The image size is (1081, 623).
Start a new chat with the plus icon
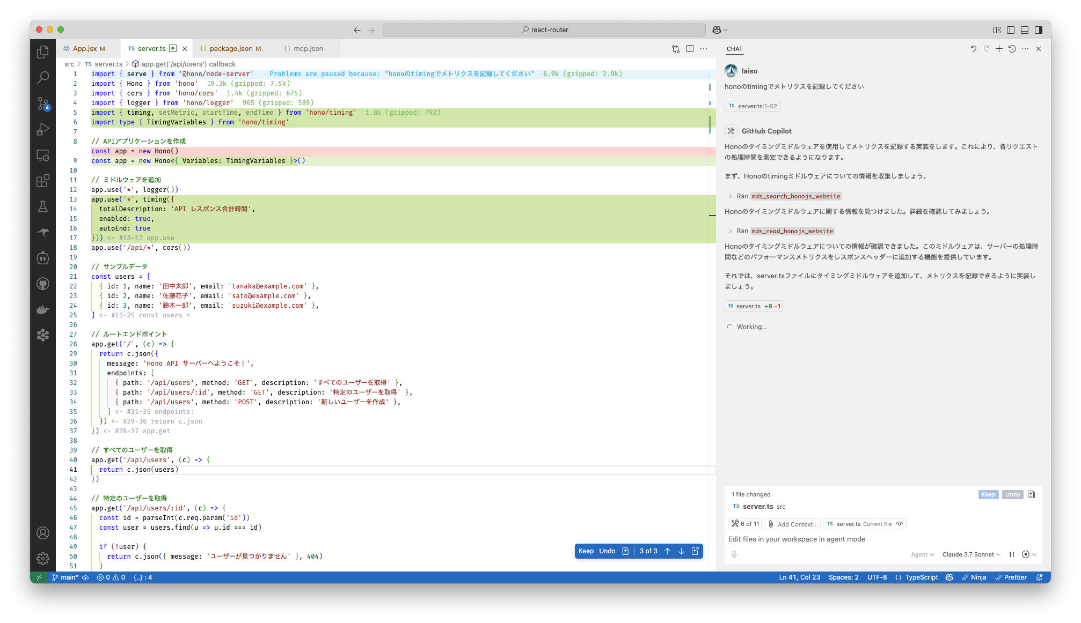pyautogui.click(x=999, y=49)
